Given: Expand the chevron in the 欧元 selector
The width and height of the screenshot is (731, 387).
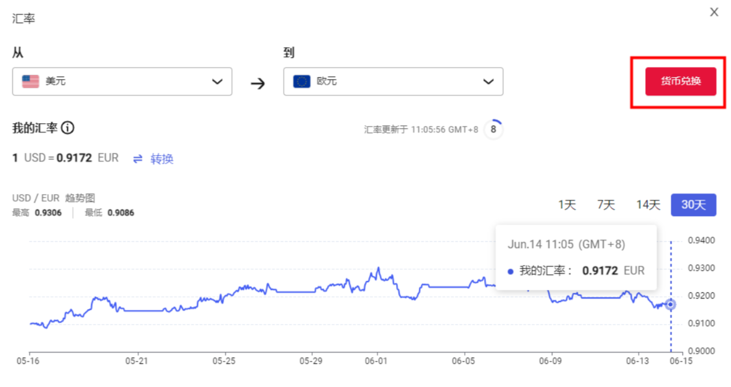Looking at the screenshot, I should coord(488,82).
